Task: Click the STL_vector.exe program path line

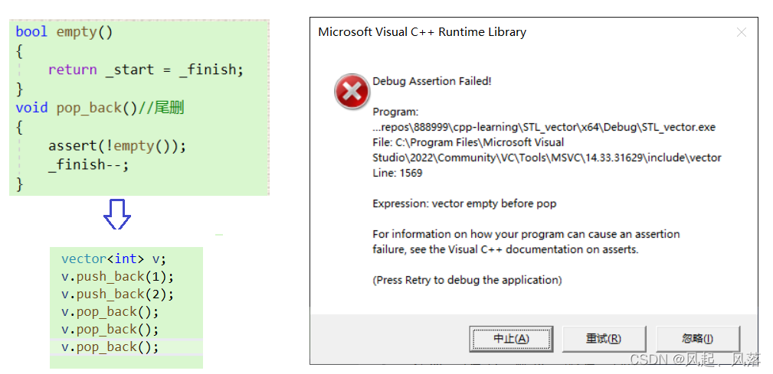Action: 544,127
